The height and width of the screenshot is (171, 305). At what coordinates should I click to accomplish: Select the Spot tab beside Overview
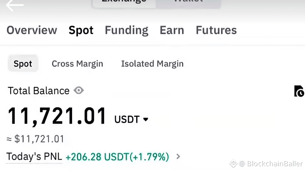(81, 30)
